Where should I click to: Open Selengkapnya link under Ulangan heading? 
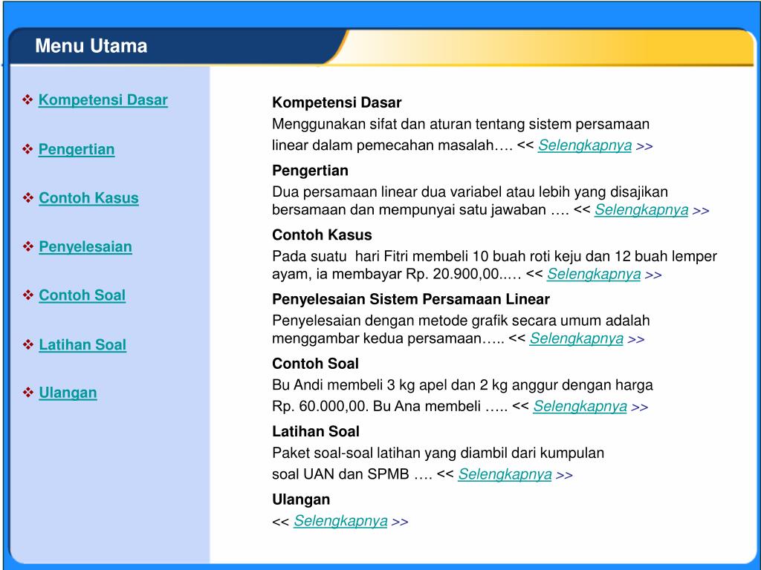click(340, 521)
